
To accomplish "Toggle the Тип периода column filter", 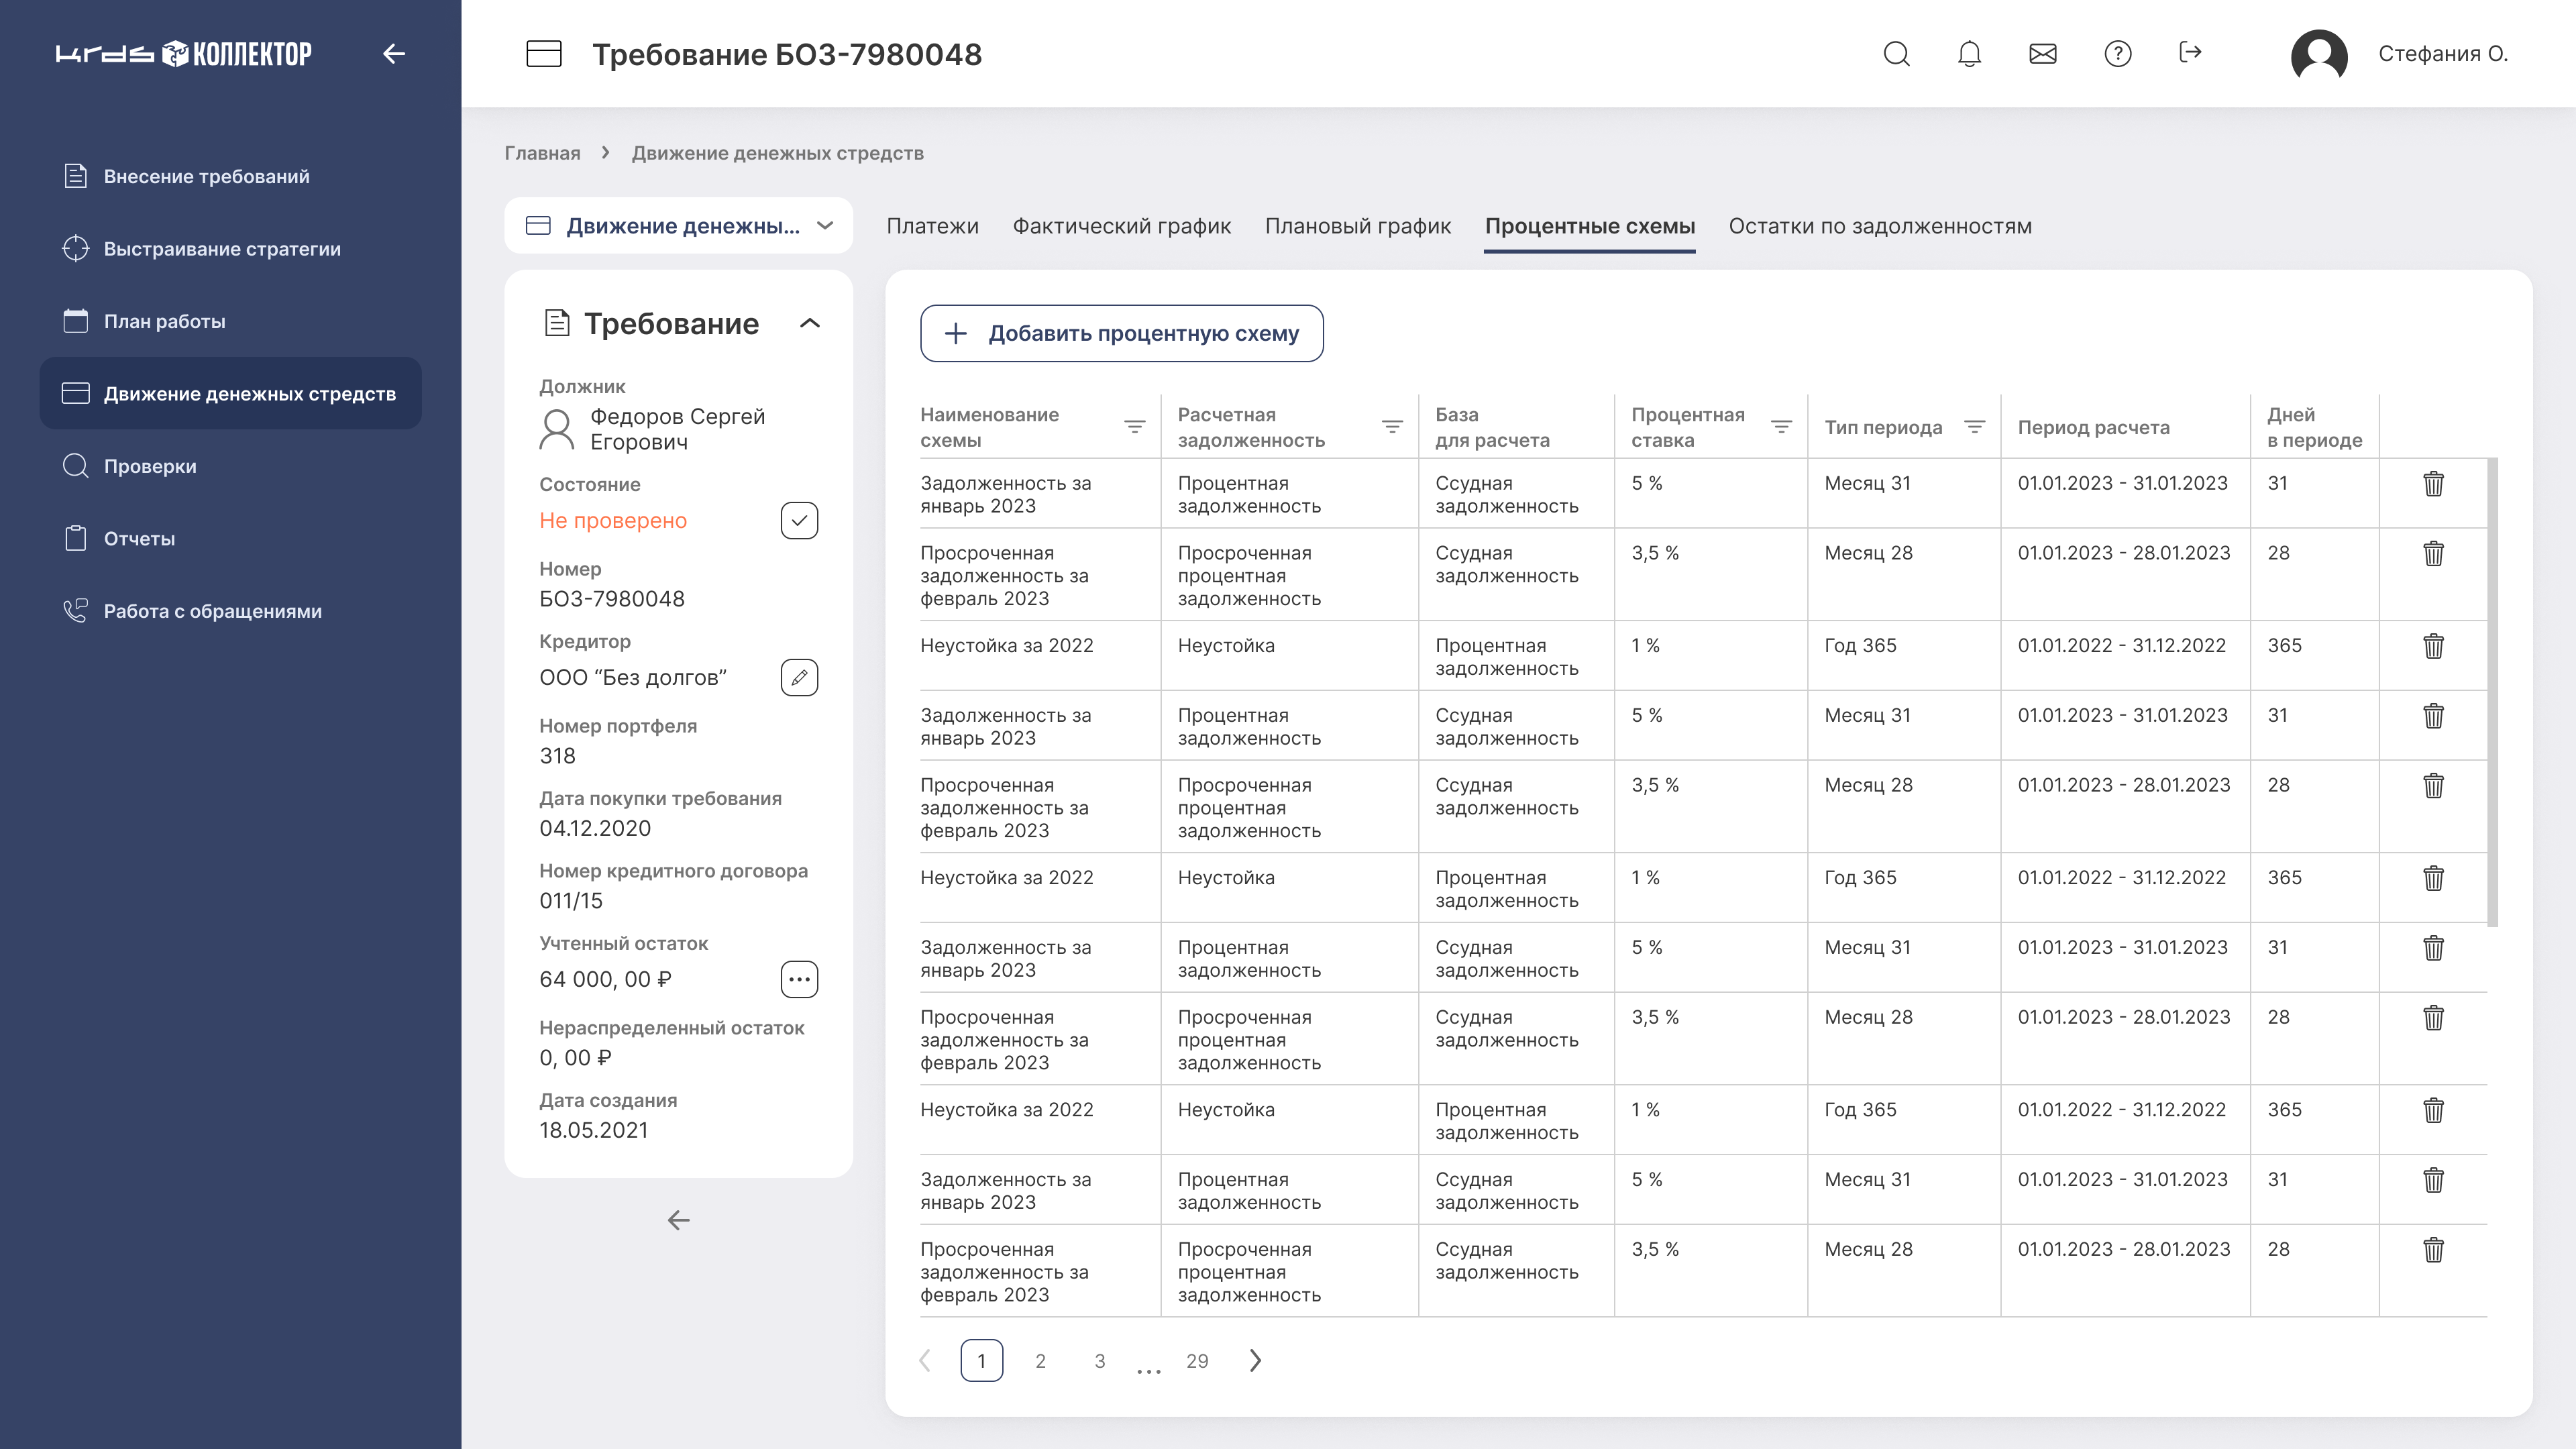I will (1974, 427).
